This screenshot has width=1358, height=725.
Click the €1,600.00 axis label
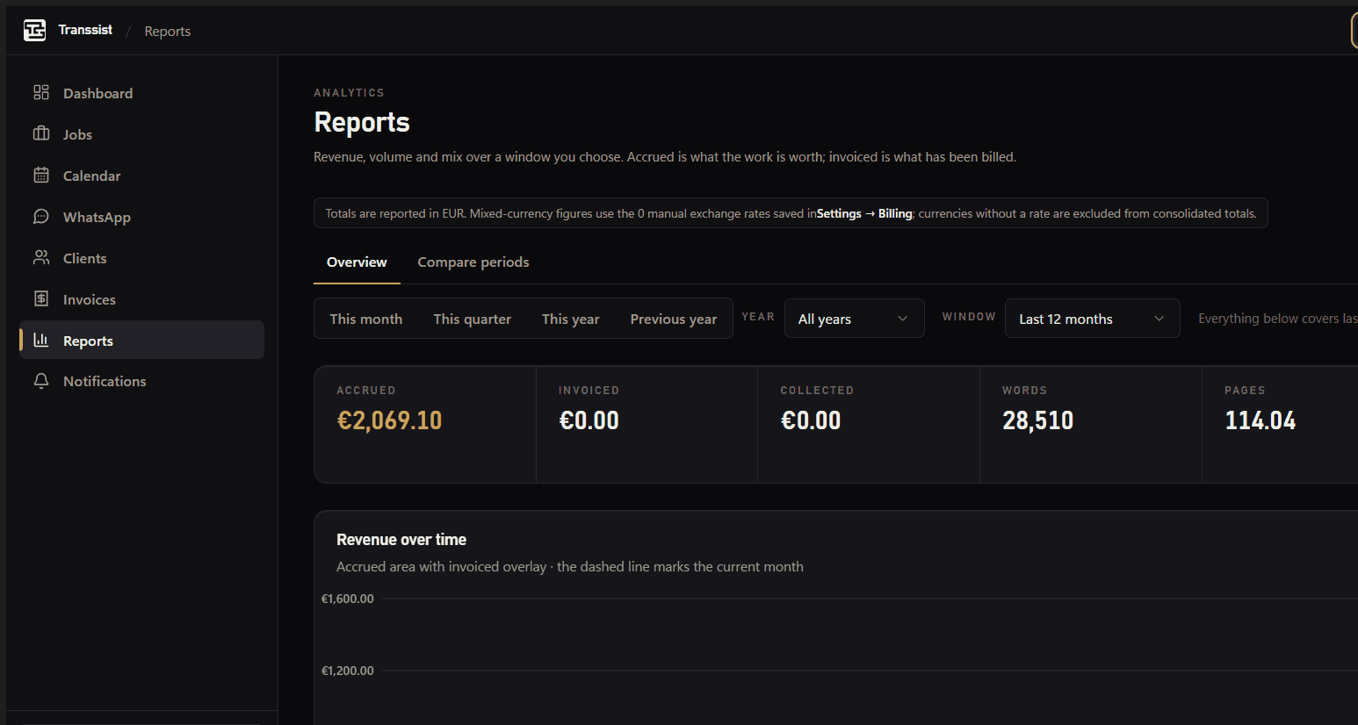click(347, 599)
